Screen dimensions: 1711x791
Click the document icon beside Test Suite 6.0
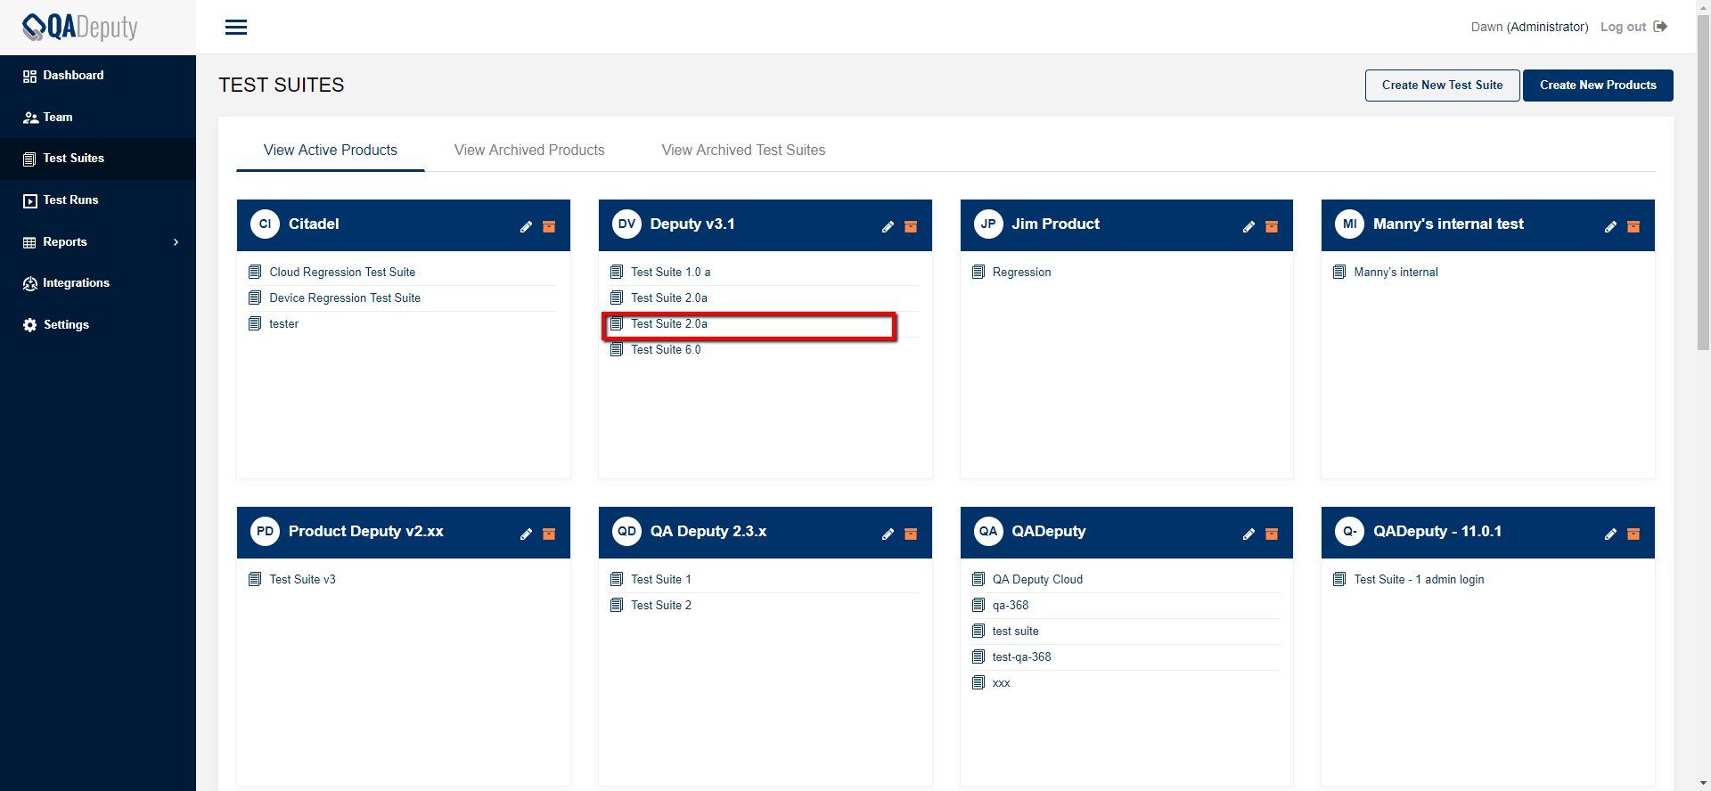click(x=617, y=349)
